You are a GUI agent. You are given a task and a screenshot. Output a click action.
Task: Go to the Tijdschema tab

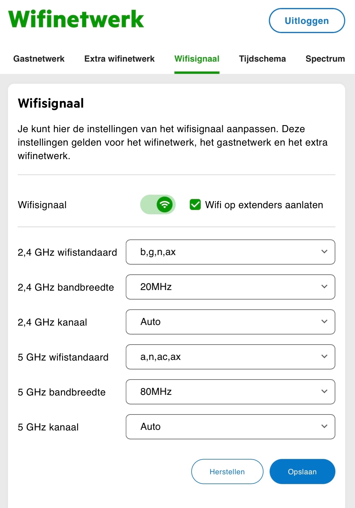(262, 59)
